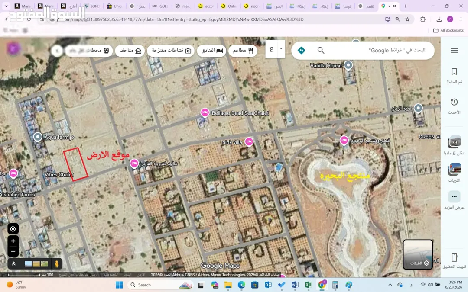The image size is (468, 292).
Task: Open the lake hotel and resort pin
Action: point(344,140)
